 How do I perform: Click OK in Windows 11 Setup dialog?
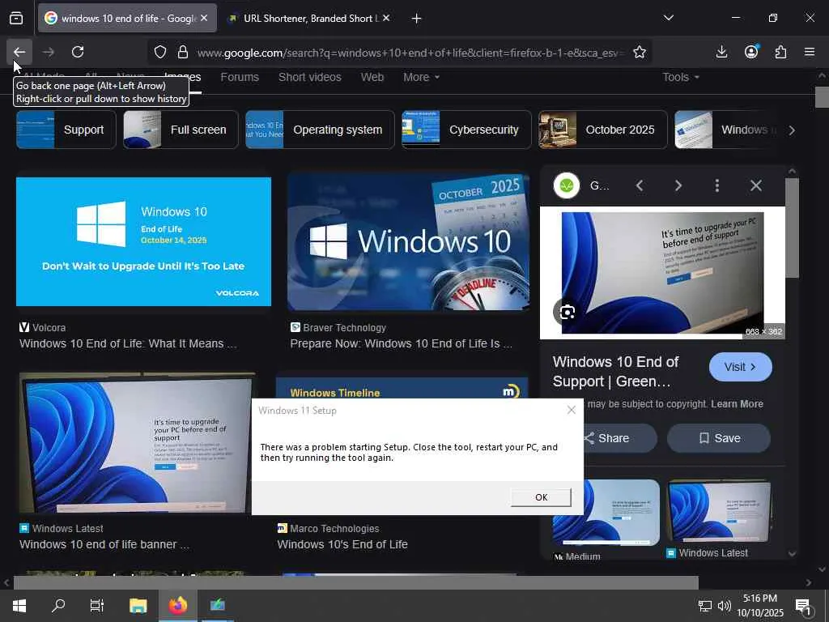point(541,497)
